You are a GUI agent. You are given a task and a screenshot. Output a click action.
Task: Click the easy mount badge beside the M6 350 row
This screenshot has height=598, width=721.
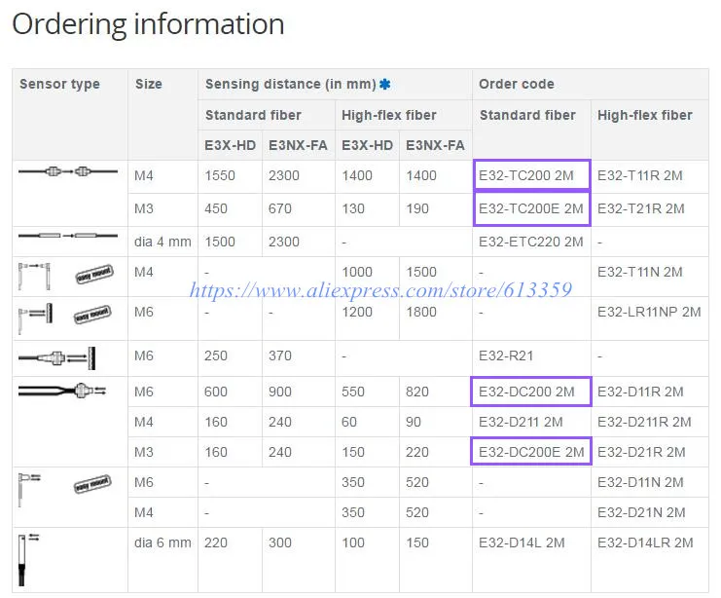point(92,484)
